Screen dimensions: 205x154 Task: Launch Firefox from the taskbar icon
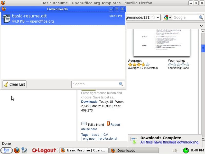[x=17, y=150]
